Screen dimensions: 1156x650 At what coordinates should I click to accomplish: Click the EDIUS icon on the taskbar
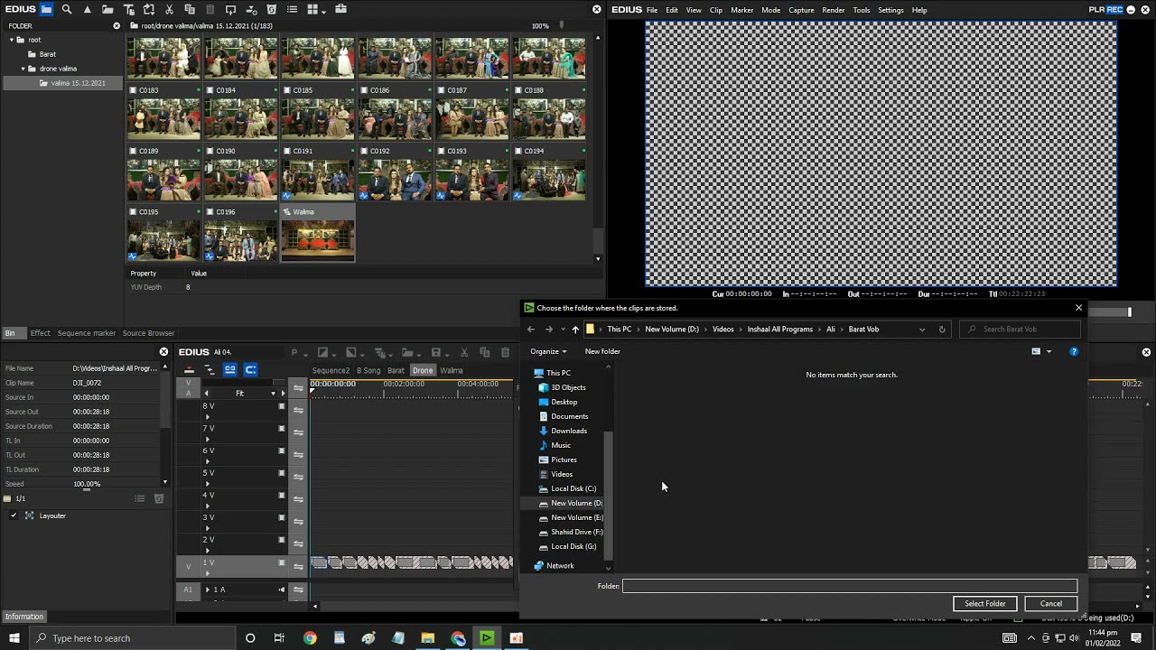tap(486, 638)
